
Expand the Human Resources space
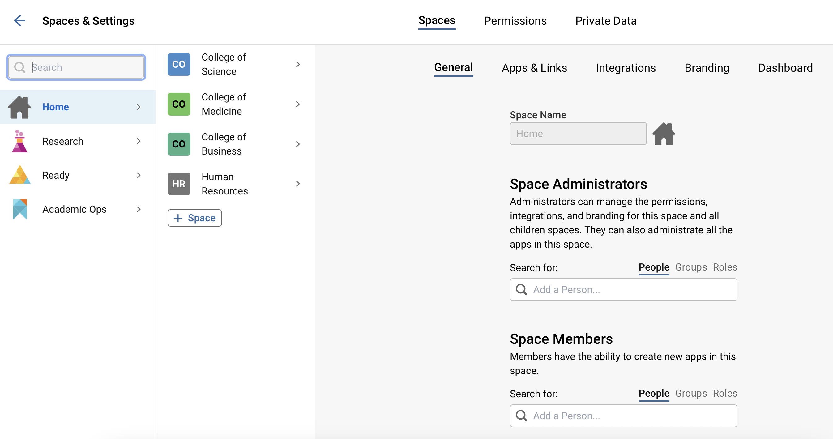298,184
